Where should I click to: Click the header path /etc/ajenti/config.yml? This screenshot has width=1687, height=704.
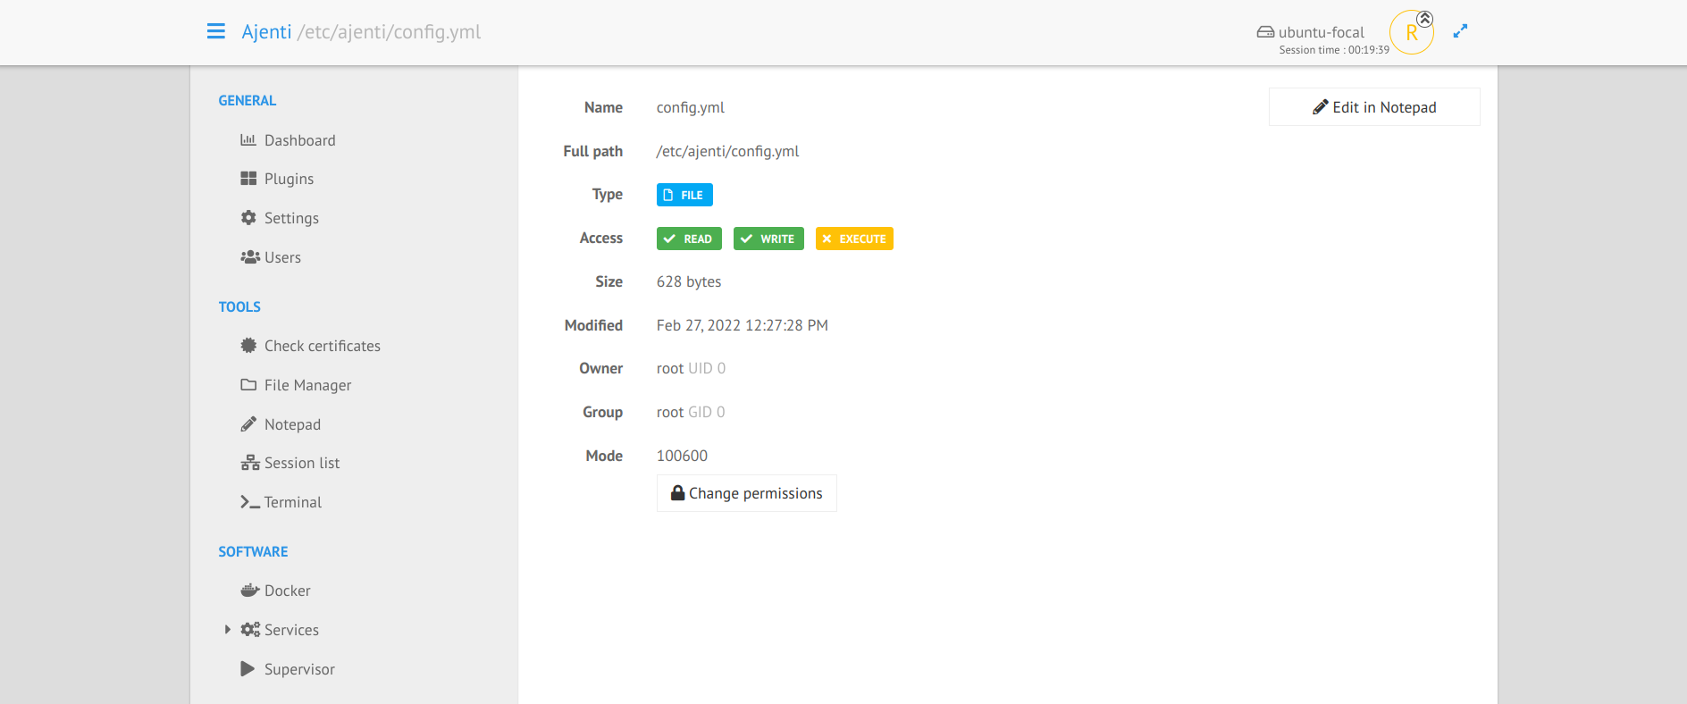389,32
